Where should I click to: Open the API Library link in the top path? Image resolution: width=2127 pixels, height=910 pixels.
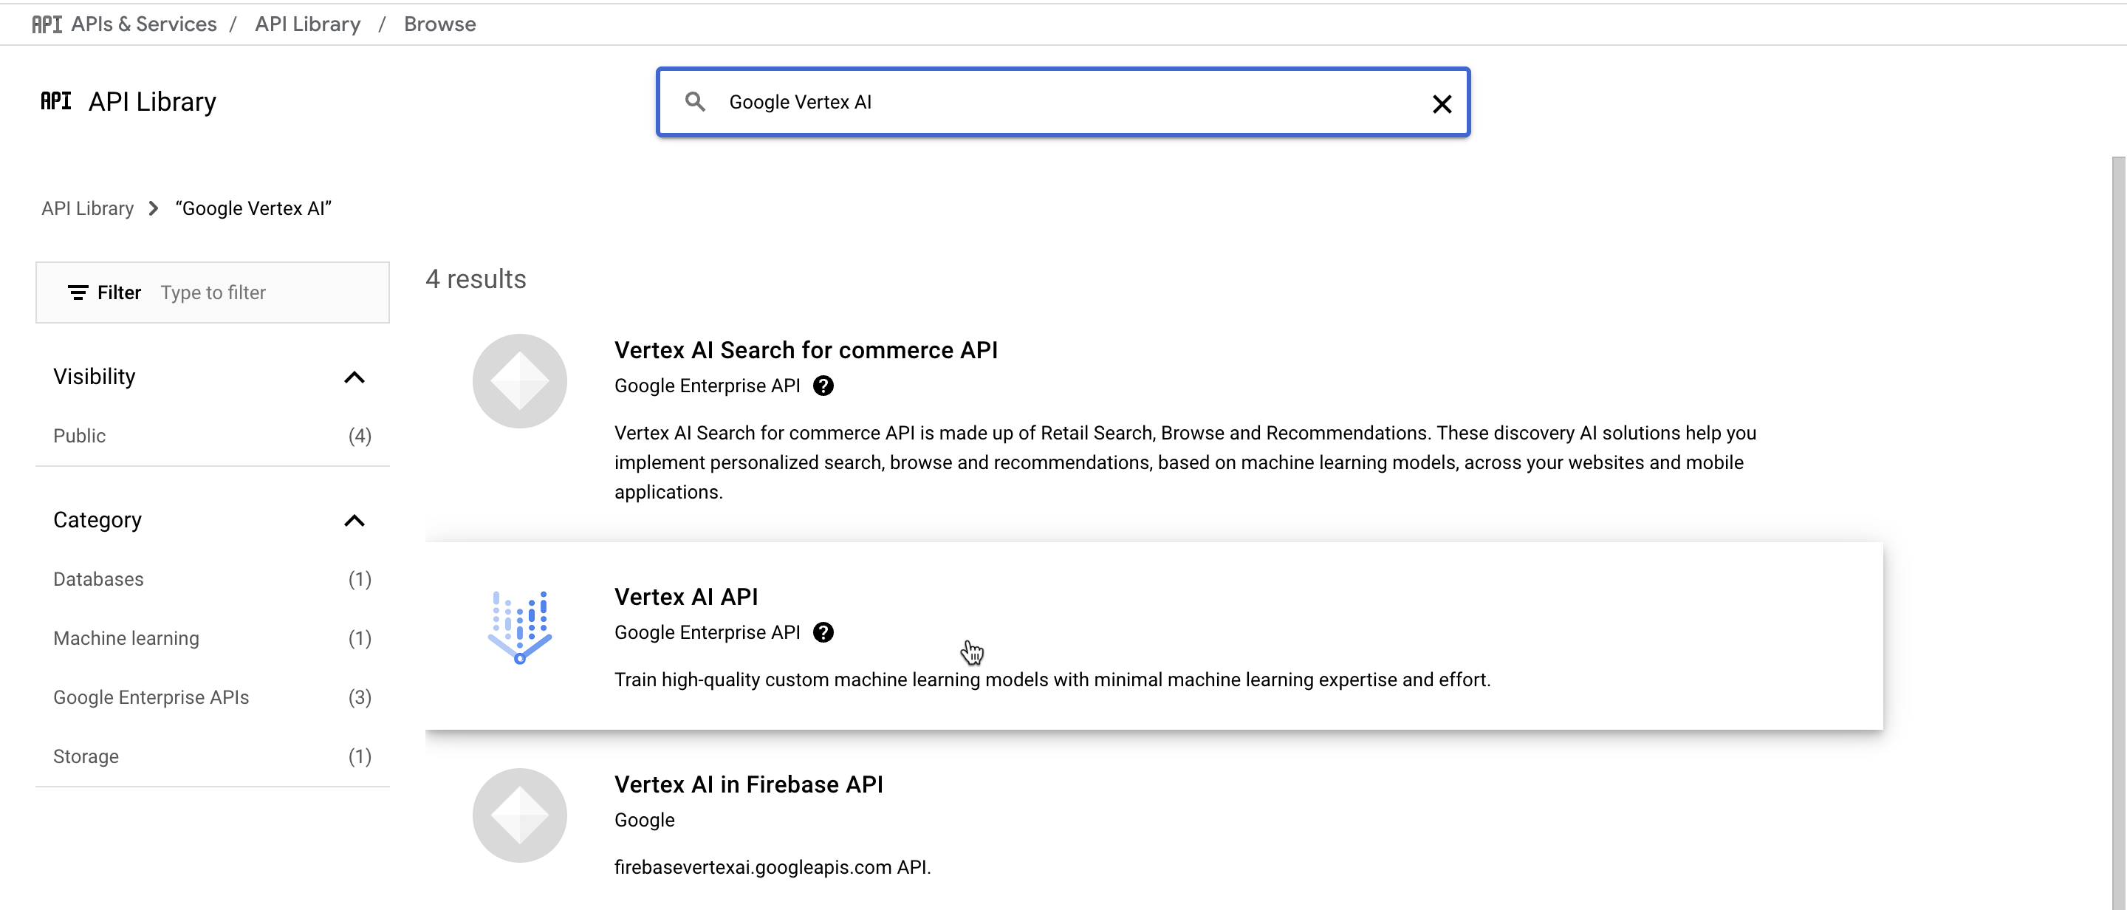click(x=307, y=24)
